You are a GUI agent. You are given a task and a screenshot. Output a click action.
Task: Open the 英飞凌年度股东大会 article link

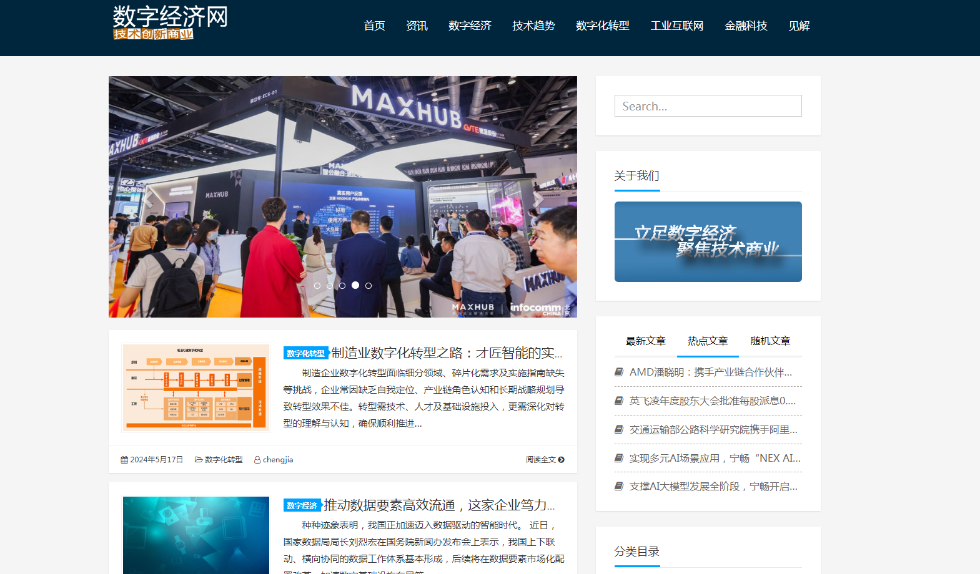coord(713,401)
